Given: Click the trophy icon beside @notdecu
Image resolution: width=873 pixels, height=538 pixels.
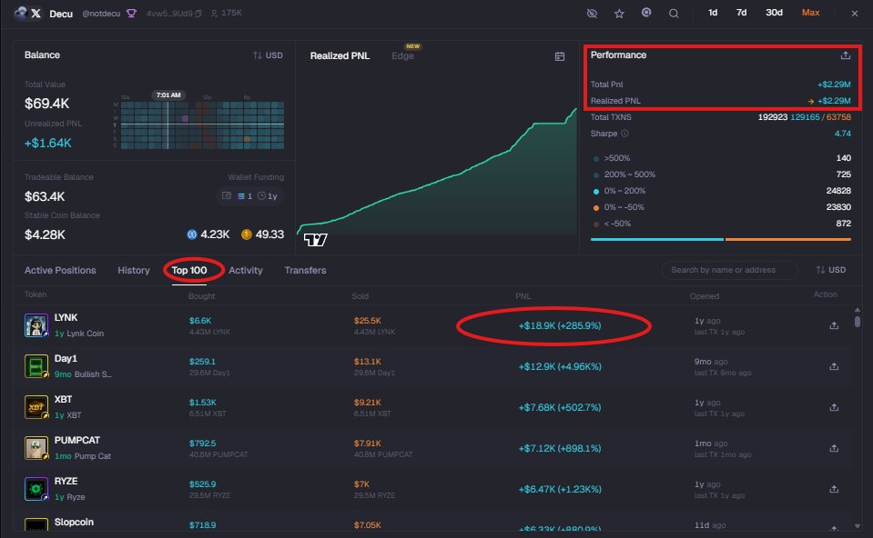Looking at the screenshot, I should (x=131, y=14).
